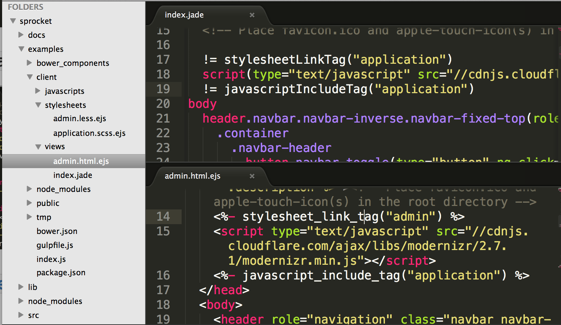The width and height of the screenshot is (561, 325).
Task: Open index.jade file in views folder
Action: (73, 175)
